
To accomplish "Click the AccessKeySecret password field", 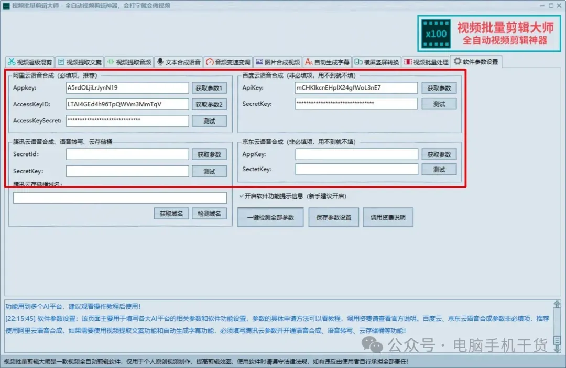I will [127, 120].
